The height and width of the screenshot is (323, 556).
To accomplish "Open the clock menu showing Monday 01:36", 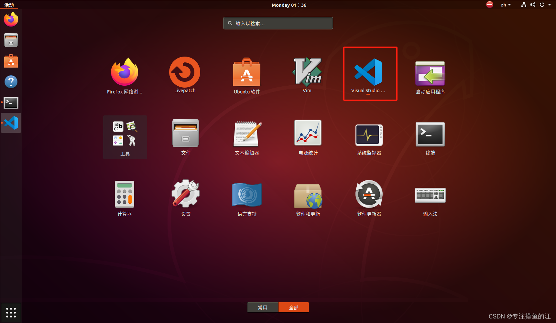I will (289, 5).
